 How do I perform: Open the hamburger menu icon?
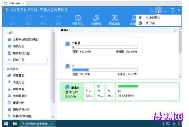click(x=158, y=10)
